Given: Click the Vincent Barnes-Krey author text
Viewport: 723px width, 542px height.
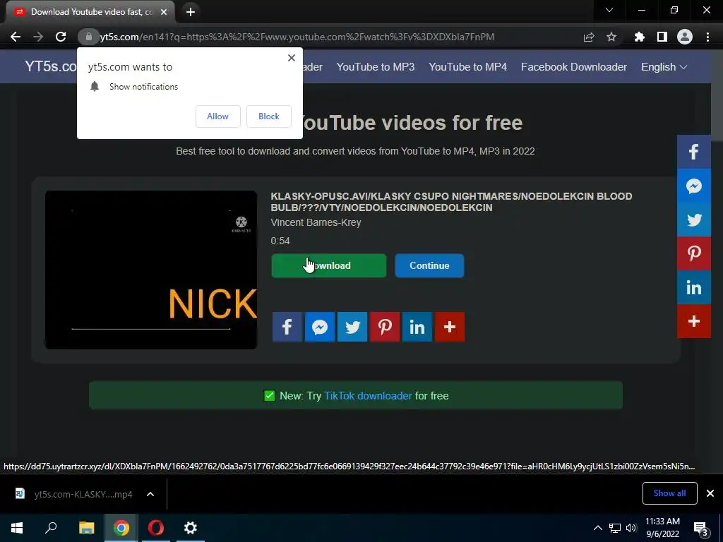Looking at the screenshot, I should point(316,222).
